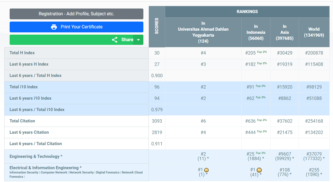
Task: Open the Digital Forensics subject link
Action: point(108,172)
